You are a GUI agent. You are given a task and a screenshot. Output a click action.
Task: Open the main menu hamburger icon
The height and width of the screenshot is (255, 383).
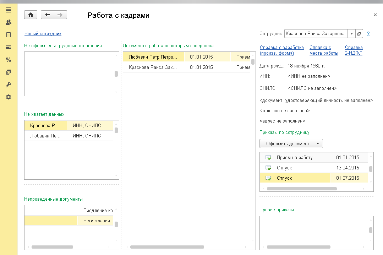[9, 10]
